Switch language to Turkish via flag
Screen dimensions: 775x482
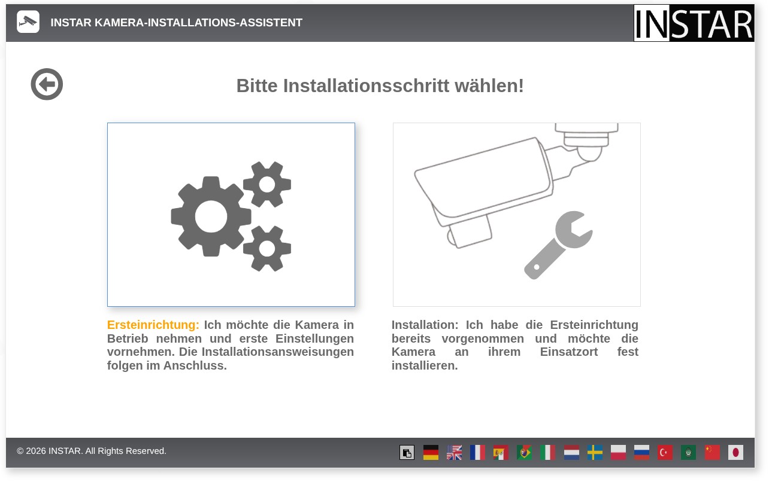(x=665, y=453)
